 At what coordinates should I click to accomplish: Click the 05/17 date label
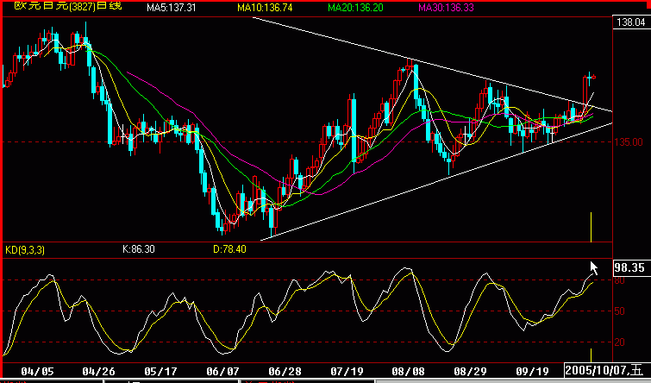coord(160,371)
